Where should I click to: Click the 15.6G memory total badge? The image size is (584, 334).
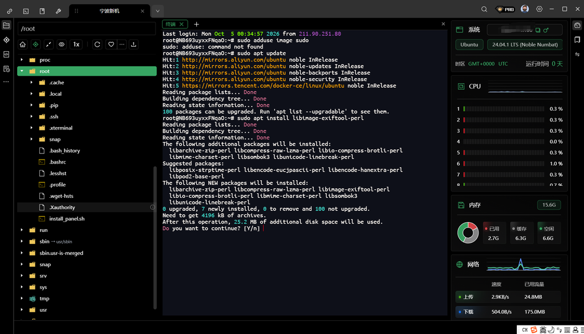549,205
